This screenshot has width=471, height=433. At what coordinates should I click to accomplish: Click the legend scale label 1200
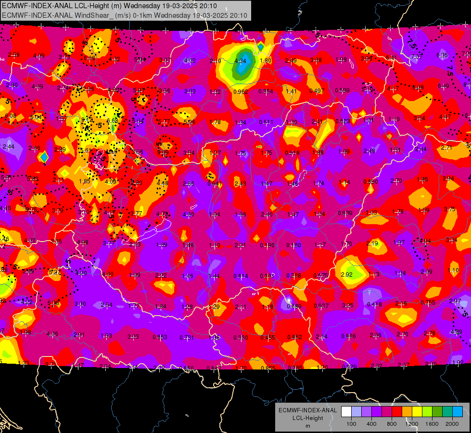(x=412, y=424)
